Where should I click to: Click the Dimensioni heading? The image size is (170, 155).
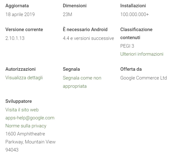75,6
